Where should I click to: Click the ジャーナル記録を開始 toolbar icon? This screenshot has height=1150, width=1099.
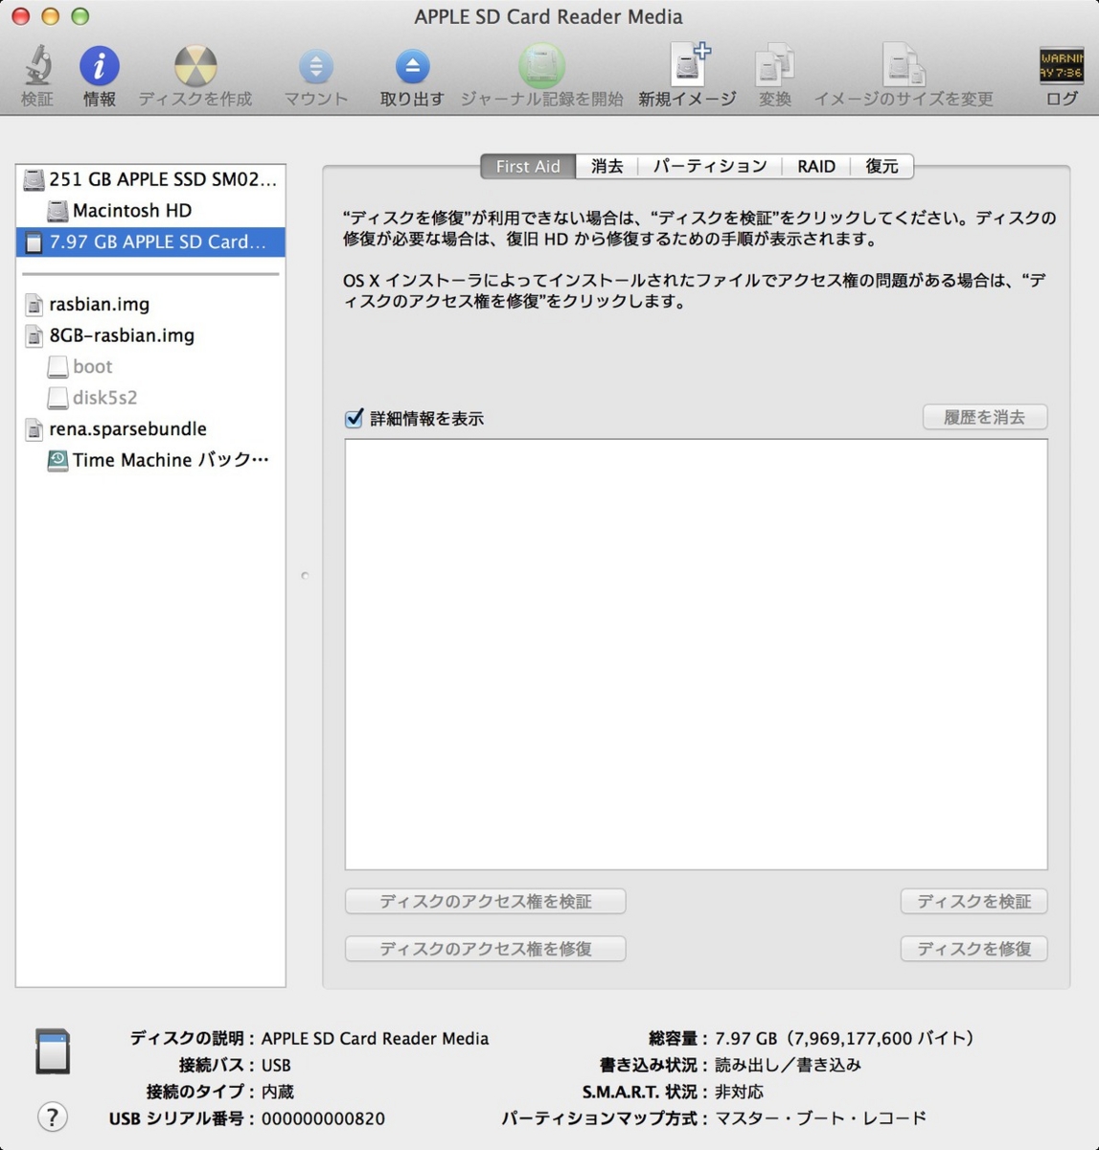[541, 66]
